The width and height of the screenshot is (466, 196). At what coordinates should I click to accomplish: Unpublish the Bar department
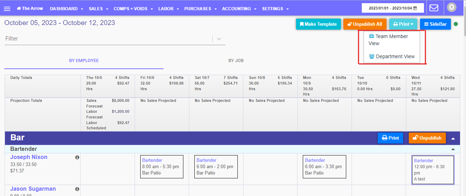(427, 138)
